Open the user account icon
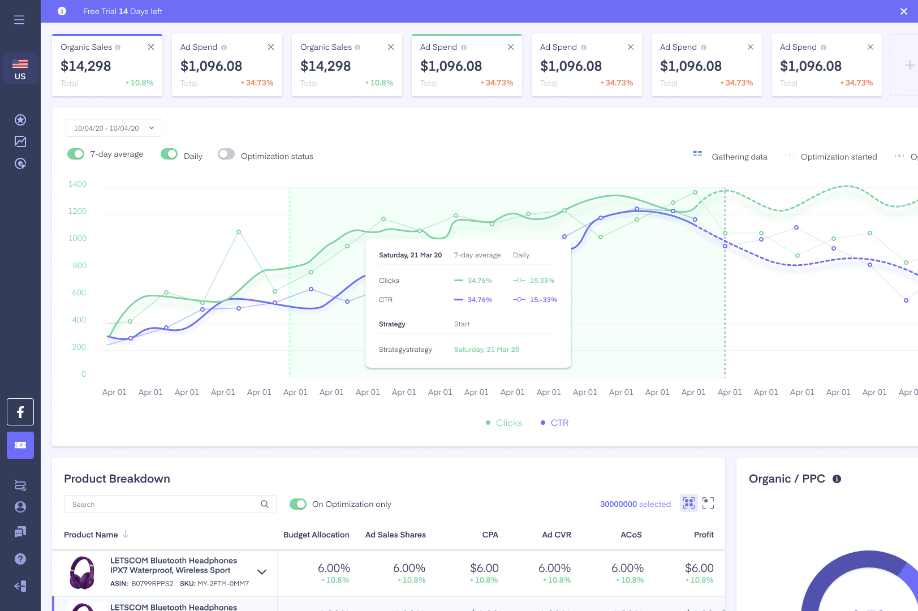The height and width of the screenshot is (611, 918). pos(20,507)
